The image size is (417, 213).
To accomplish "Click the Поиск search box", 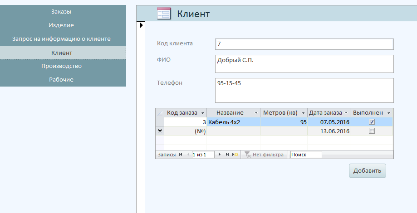I will [x=305, y=155].
